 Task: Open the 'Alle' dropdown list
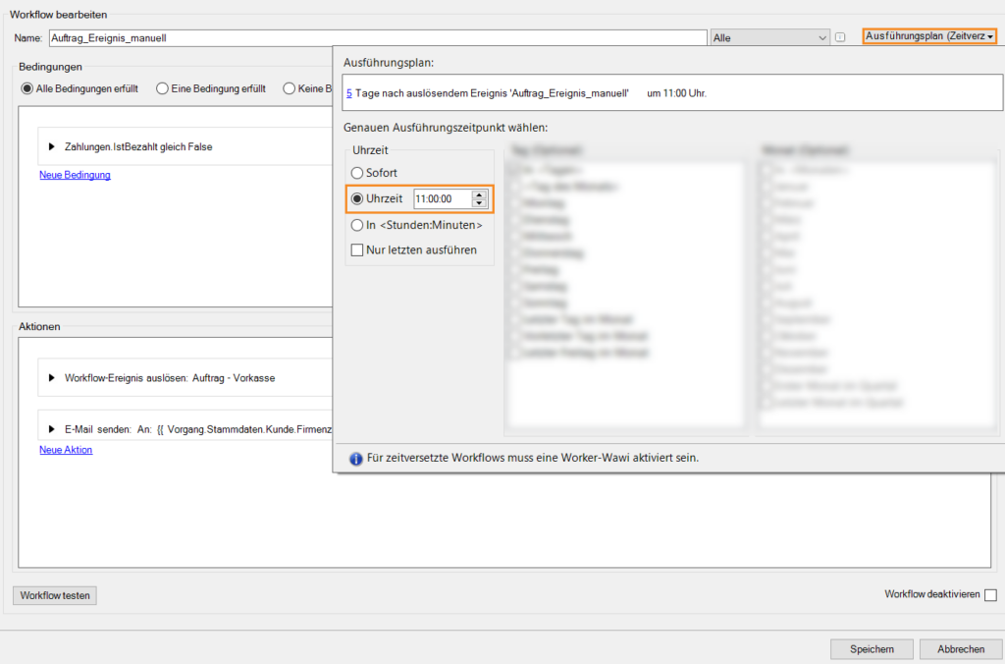pos(822,37)
